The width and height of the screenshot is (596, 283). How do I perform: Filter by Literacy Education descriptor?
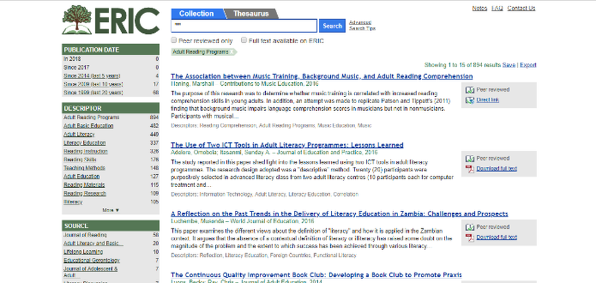tap(85, 143)
